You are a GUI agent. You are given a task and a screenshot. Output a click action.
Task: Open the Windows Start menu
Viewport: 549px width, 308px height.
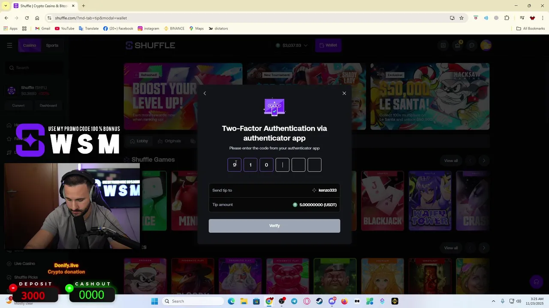click(154, 301)
